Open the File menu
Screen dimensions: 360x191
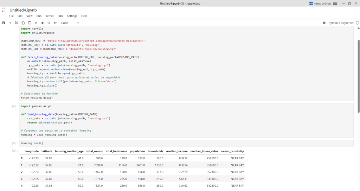click(12, 16)
